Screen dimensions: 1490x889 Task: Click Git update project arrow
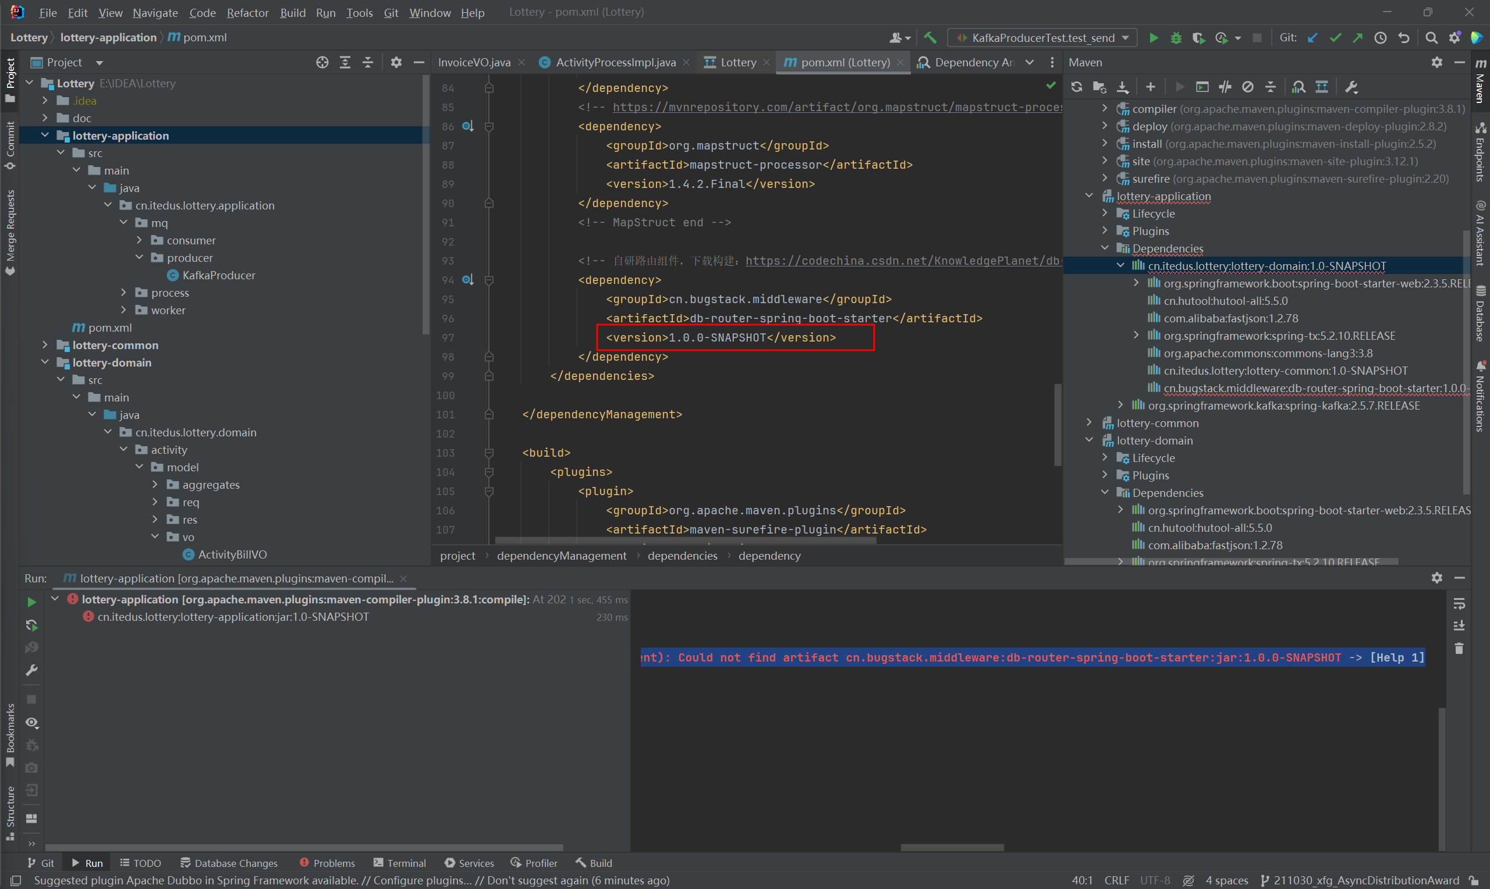1312,38
